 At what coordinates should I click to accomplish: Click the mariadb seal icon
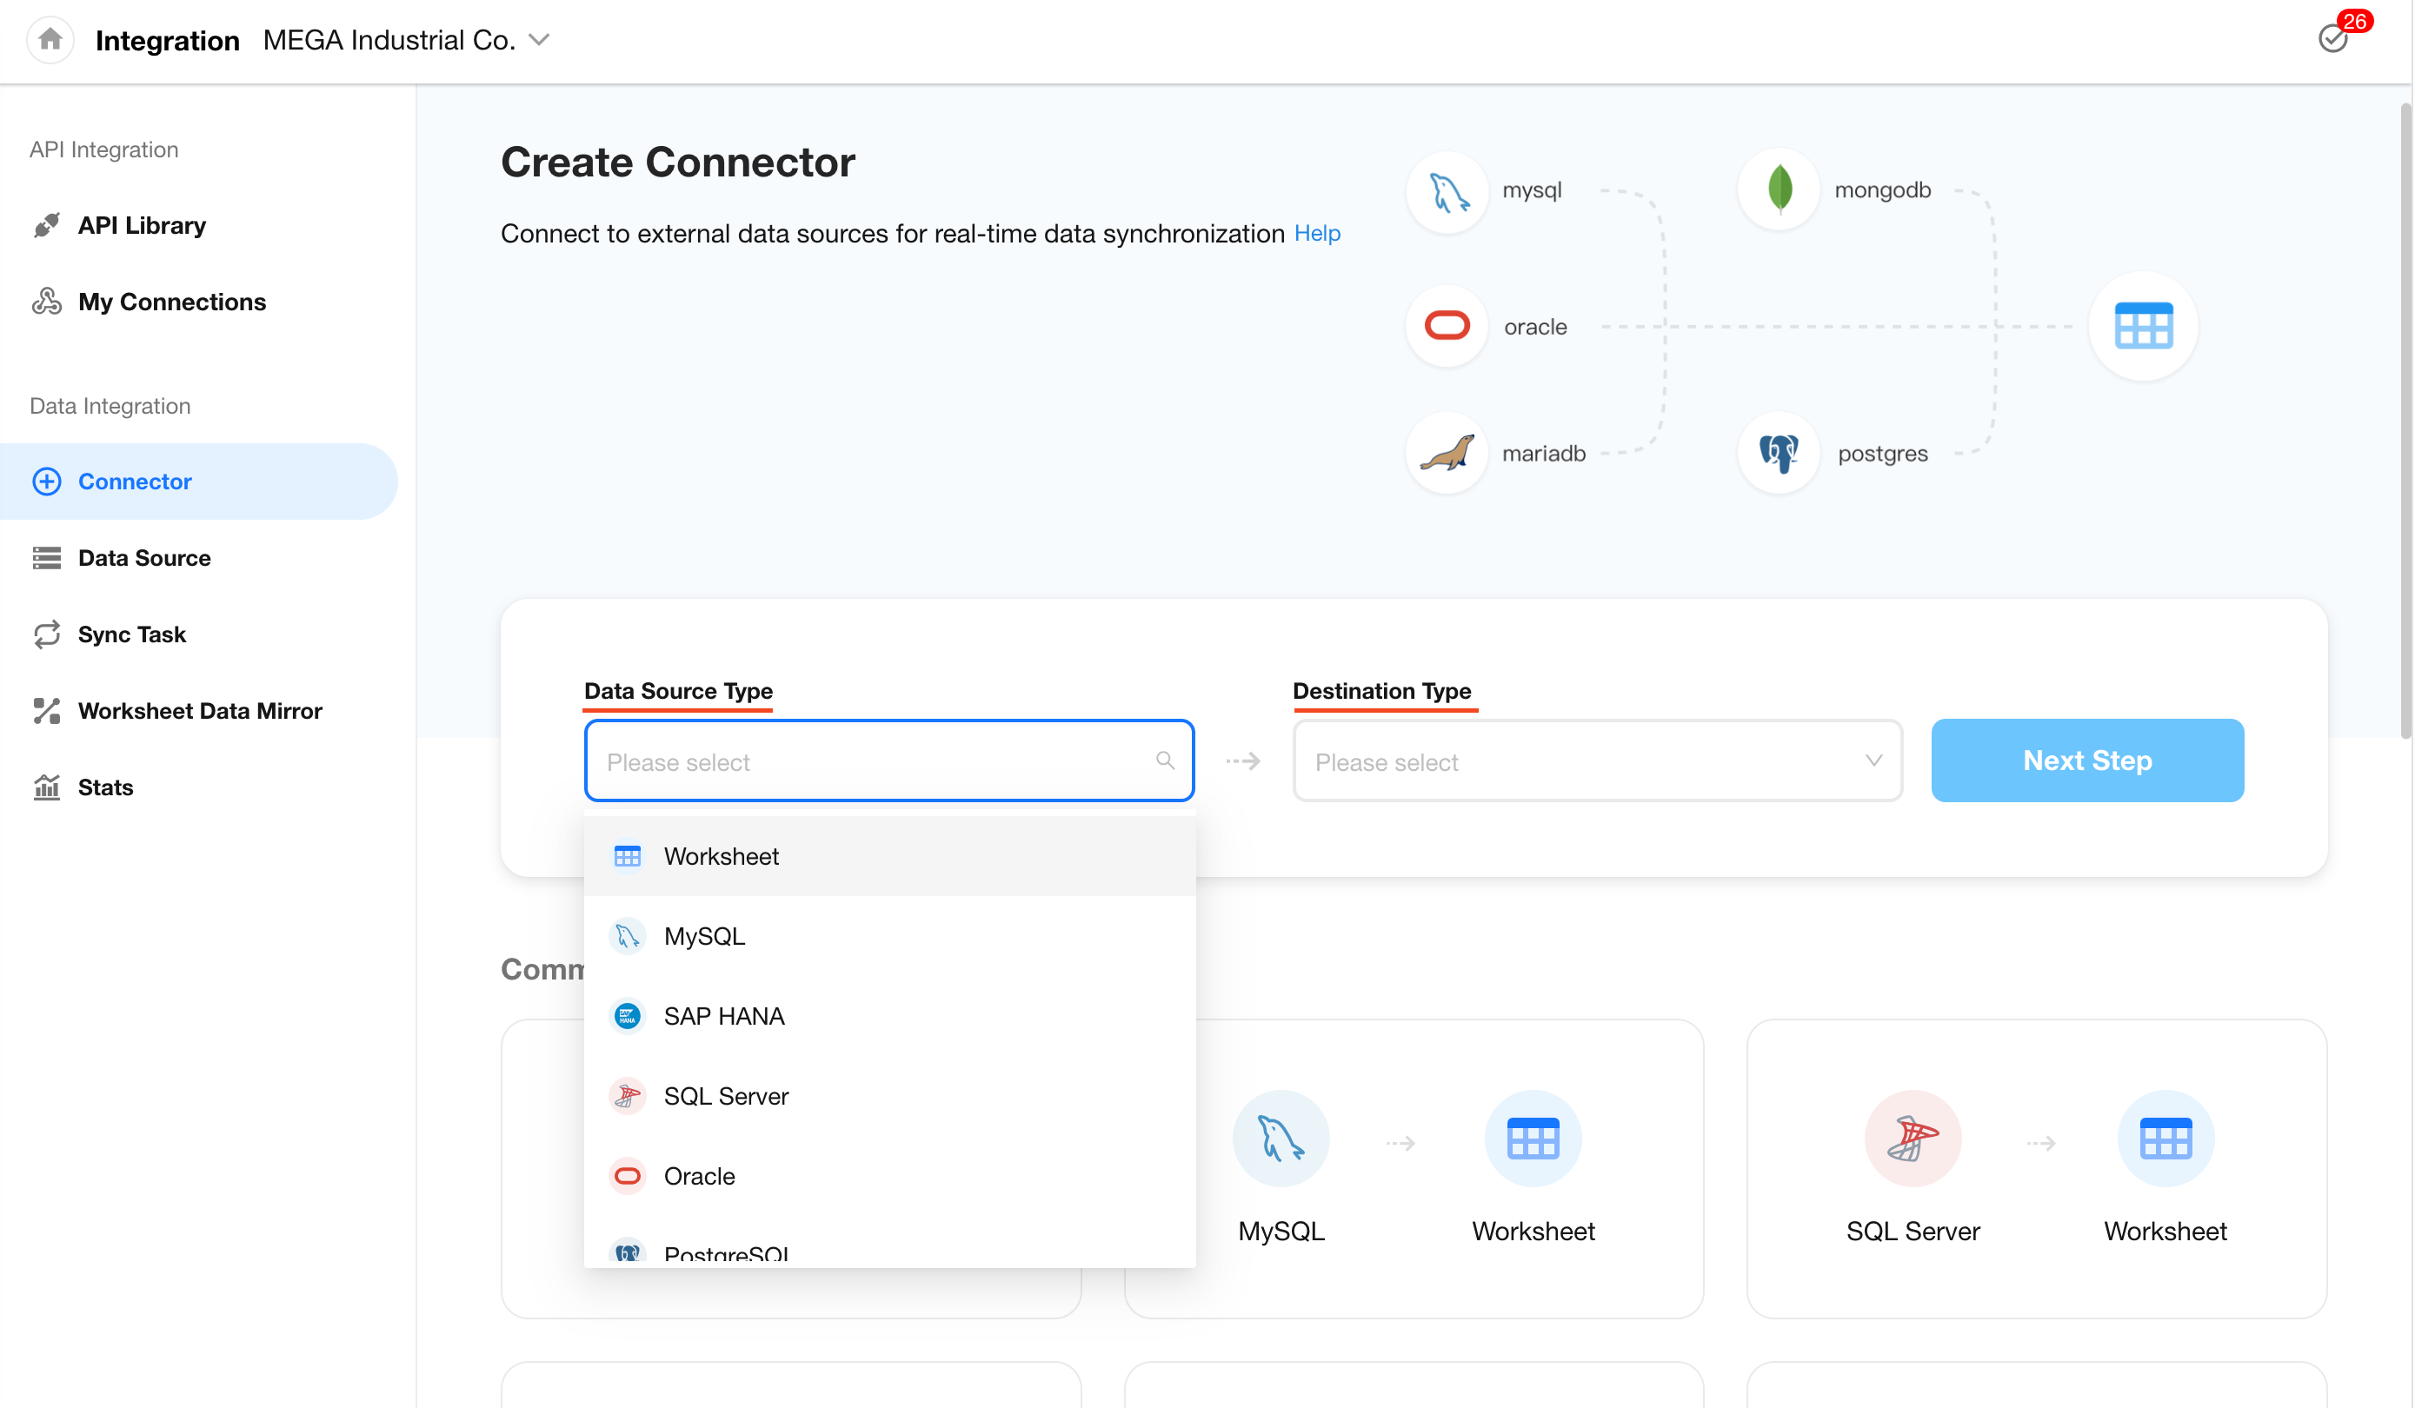pos(1447,453)
